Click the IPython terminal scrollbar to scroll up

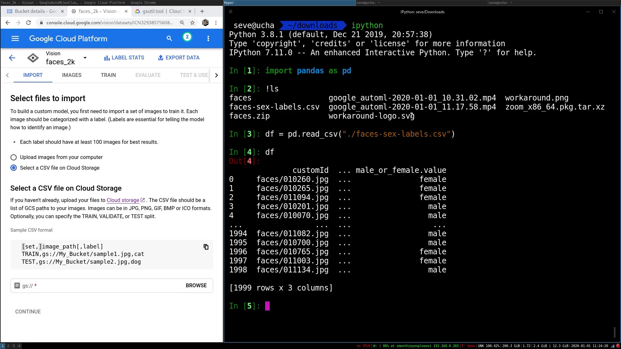tap(617, 170)
